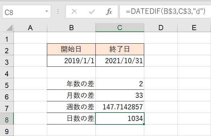Image resolution: width=211 pixels, height=136 pixels.
Task: Click the start date cell 2019/1/1
Action: tap(71, 61)
